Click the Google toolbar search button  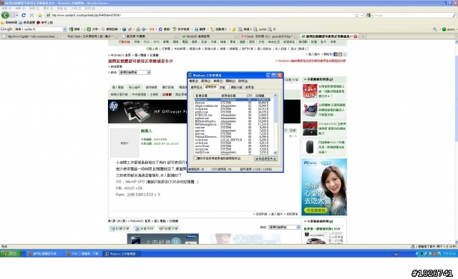[x=74, y=29]
